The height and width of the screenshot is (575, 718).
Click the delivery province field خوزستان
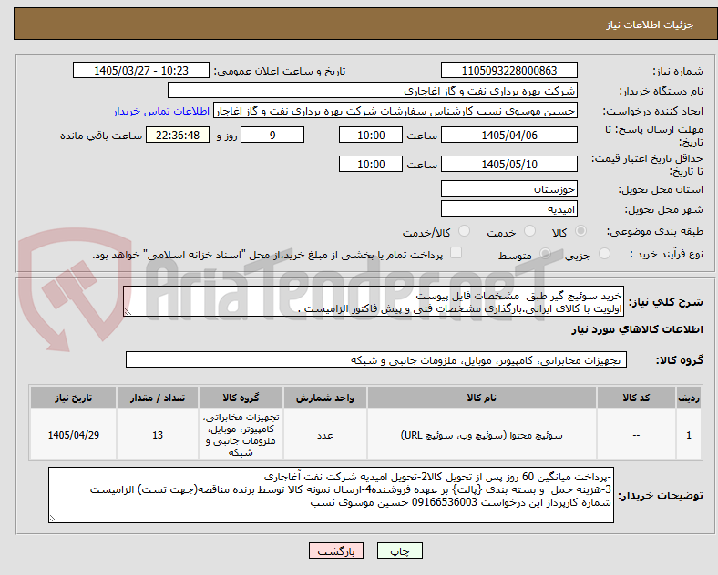click(509, 188)
